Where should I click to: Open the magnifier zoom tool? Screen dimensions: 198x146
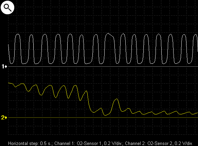point(7,7)
